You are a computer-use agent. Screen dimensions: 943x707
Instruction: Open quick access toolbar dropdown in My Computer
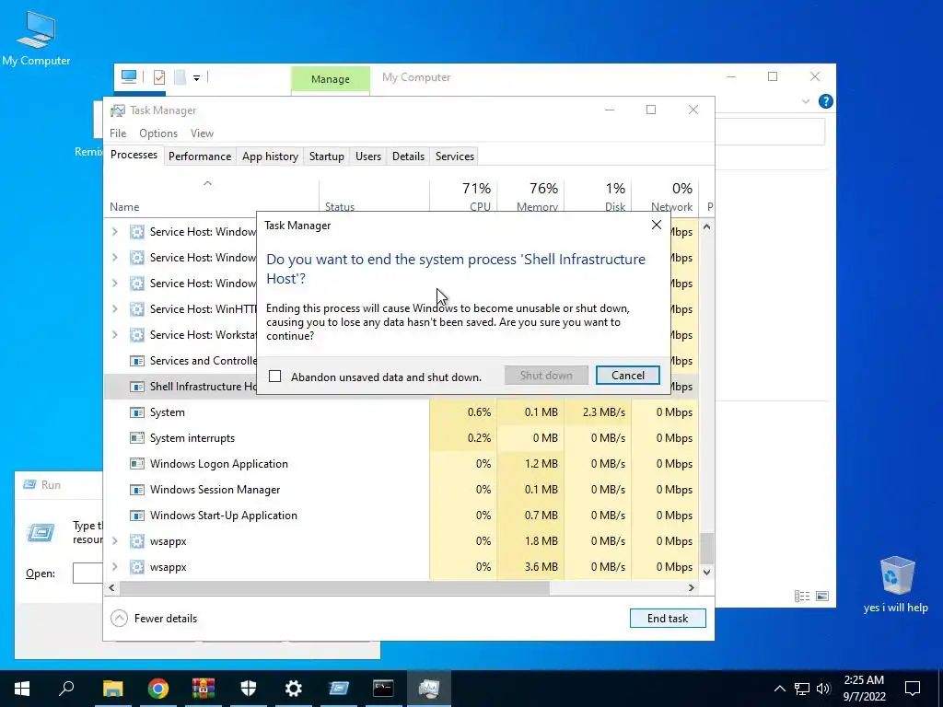click(x=196, y=77)
